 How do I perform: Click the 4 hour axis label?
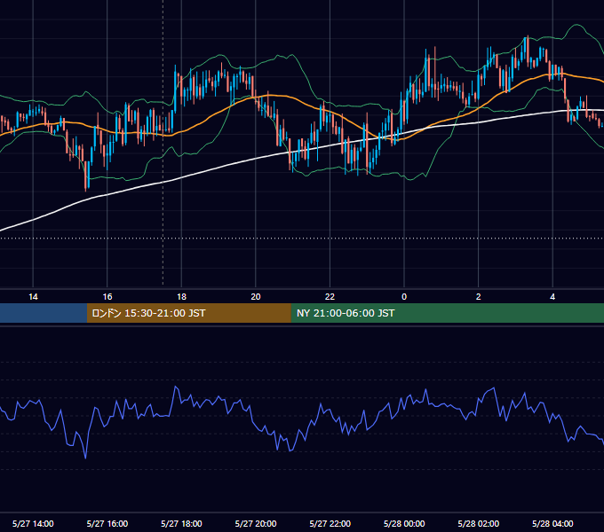[x=552, y=297]
